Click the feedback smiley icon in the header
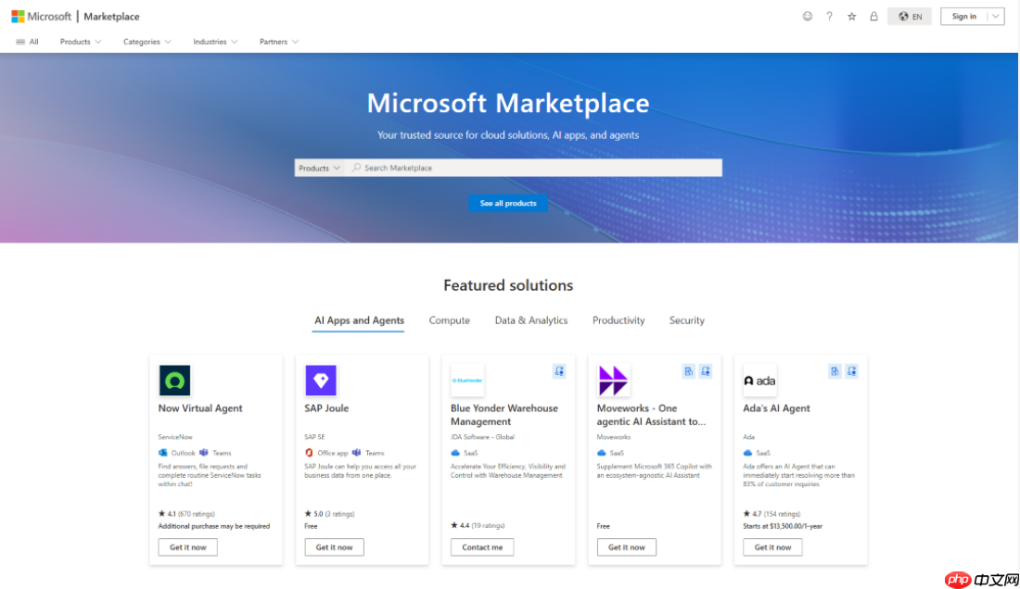 807,16
